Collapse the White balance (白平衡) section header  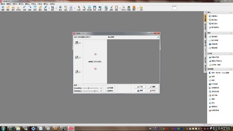pos(231,53)
